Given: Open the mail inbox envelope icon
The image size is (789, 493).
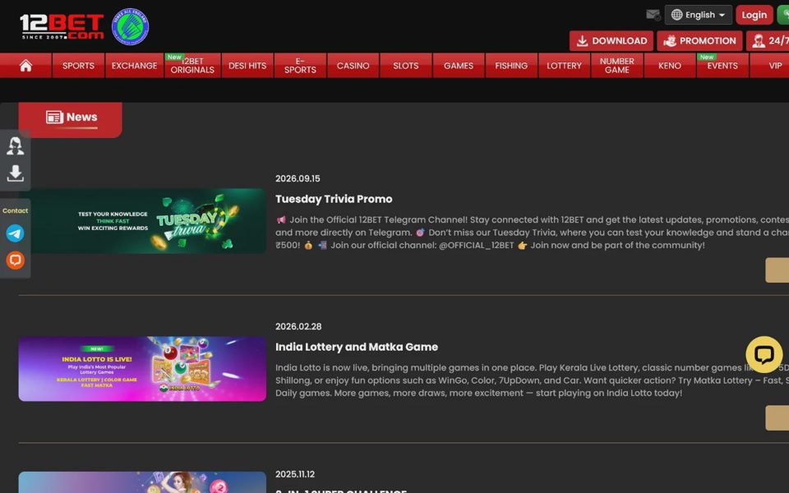Looking at the screenshot, I should [653, 15].
